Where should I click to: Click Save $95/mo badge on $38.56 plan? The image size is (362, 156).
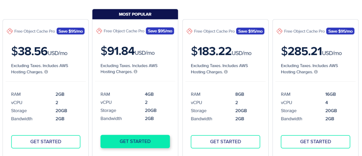71,31
